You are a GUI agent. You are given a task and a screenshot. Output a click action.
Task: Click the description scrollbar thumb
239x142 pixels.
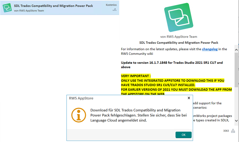[236, 70]
